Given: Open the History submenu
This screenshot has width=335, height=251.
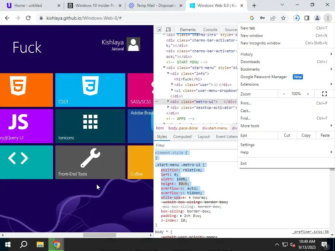Looking at the screenshot, I should click(286, 54).
